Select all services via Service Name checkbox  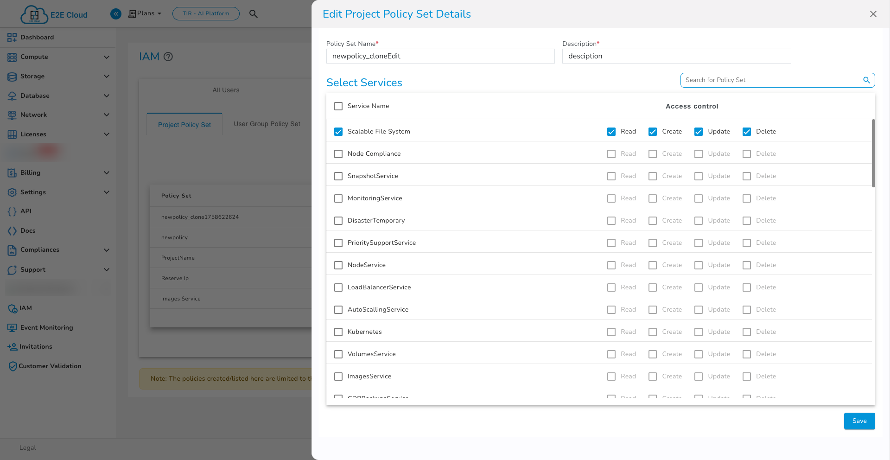coord(338,106)
